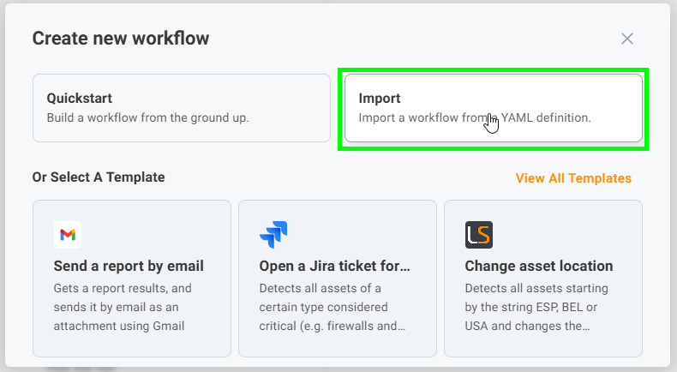
Task: Click the 'Create new workflow' dialog heading
Action: point(120,38)
